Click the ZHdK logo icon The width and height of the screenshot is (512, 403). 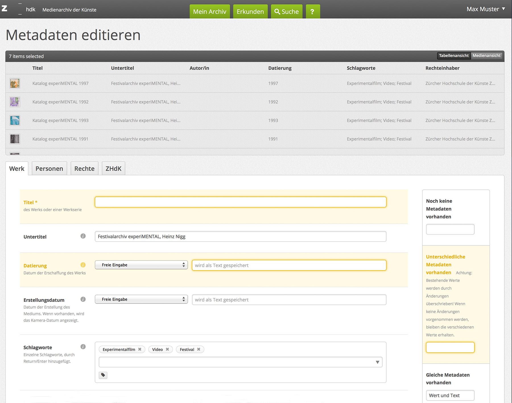(5, 9)
